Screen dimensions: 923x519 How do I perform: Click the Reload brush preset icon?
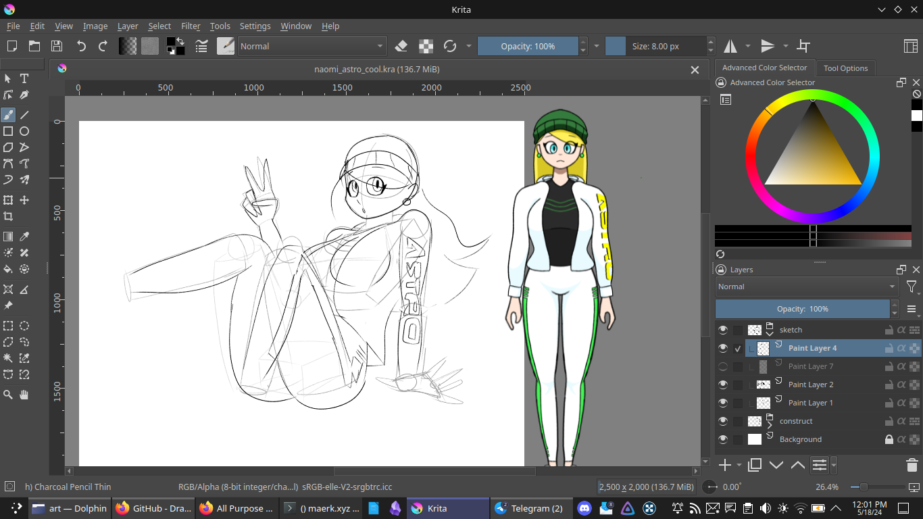(450, 46)
